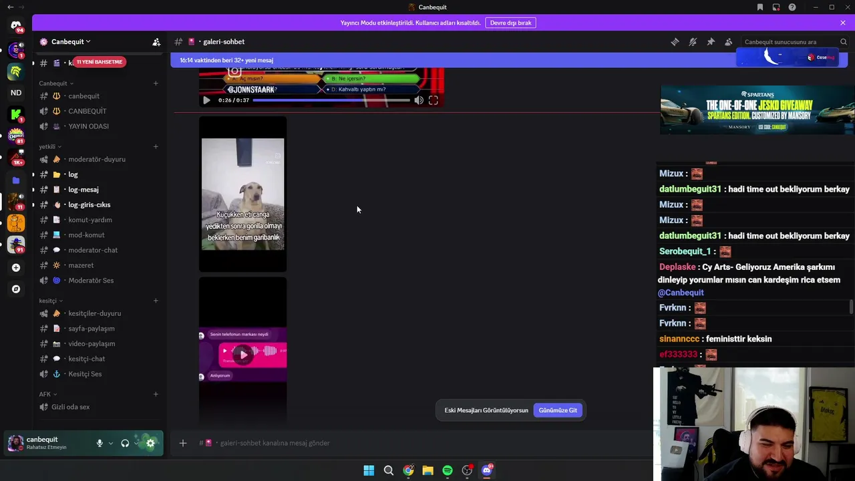Open screen recording icon in title bar
855x481 pixels.
776,7
